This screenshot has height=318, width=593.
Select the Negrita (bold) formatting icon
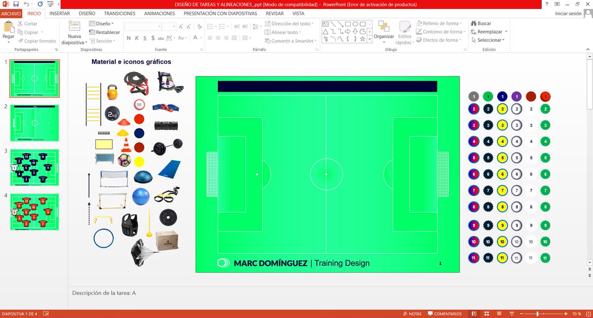click(x=128, y=38)
